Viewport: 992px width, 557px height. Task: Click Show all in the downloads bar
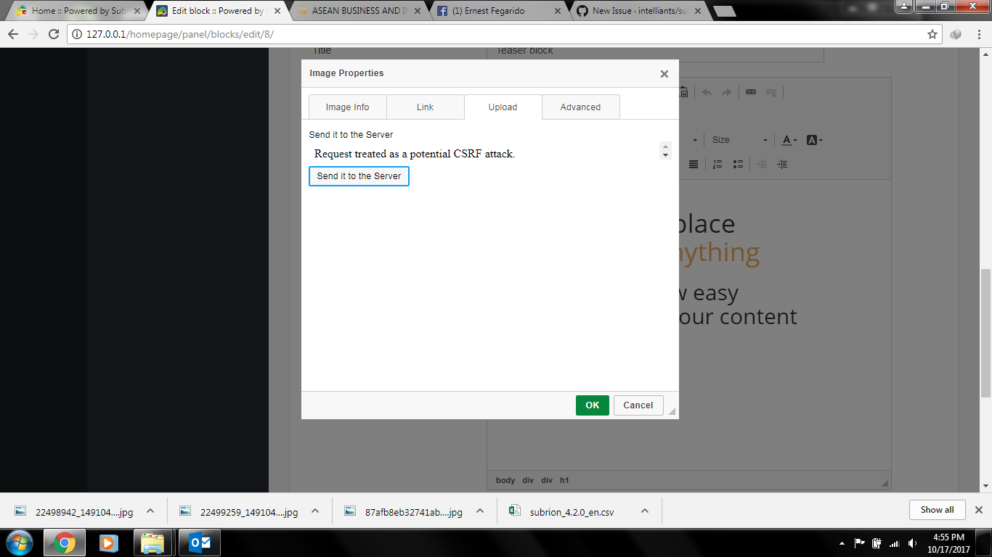pos(937,510)
